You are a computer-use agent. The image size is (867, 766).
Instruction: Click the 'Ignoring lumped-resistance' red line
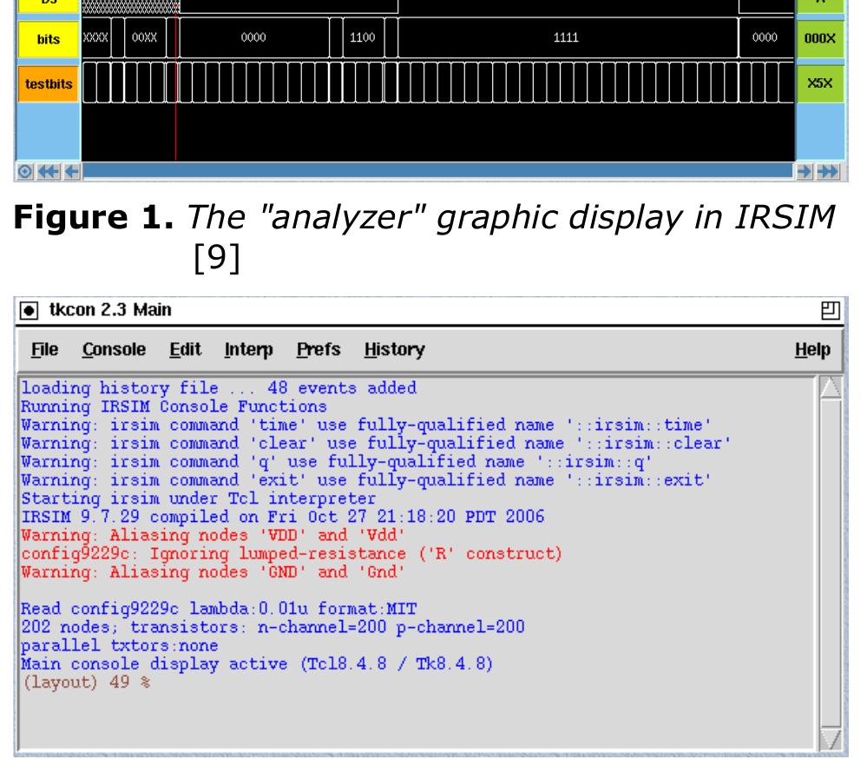pyautogui.click(x=292, y=553)
